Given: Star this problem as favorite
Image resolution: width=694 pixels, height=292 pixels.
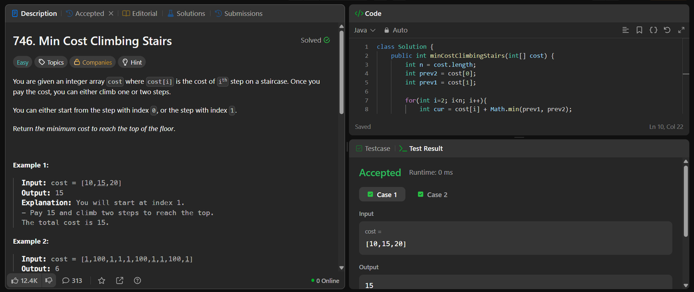Looking at the screenshot, I should pyautogui.click(x=101, y=281).
